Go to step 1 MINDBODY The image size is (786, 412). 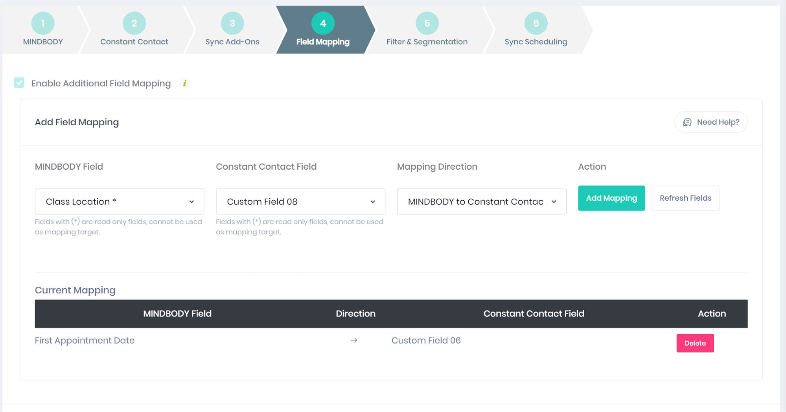(x=43, y=30)
